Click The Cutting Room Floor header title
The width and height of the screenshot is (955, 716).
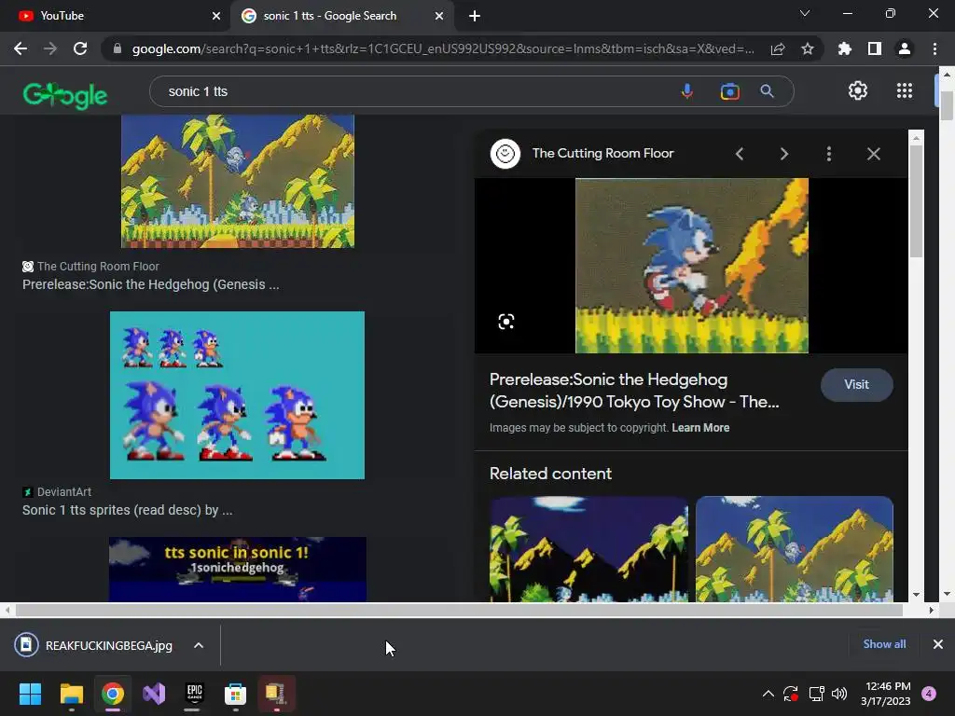pyautogui.click(x=603, y=154)
